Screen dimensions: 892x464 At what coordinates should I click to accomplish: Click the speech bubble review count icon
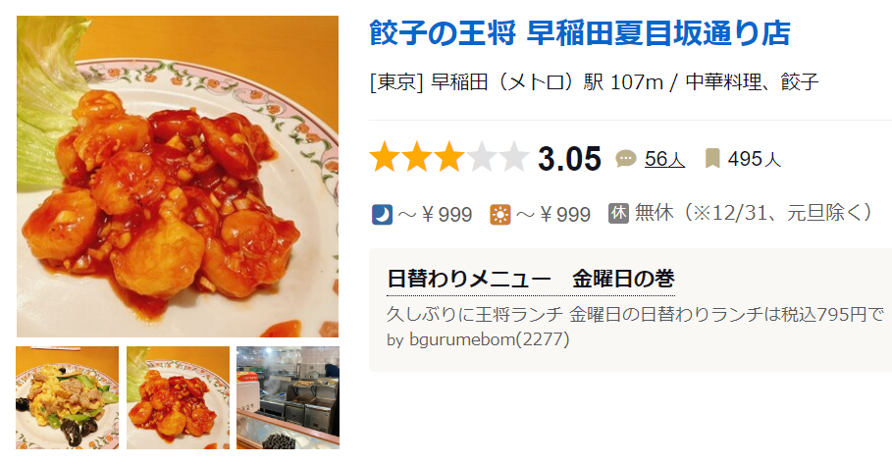click(626, 159)
